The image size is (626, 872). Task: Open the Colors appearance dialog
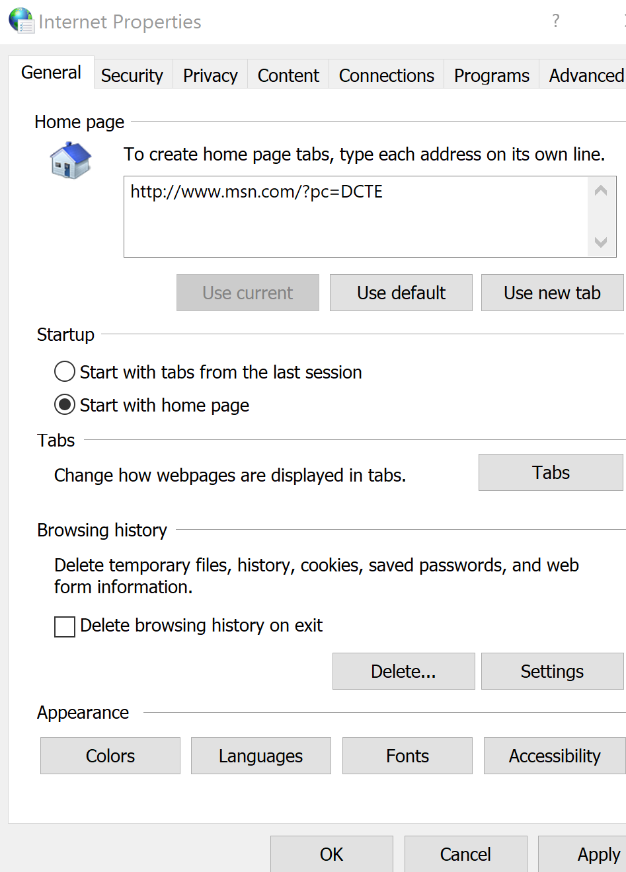pyautogui.click(x=110, y=756)
